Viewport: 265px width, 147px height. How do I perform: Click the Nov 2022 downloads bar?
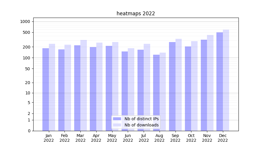(x=210, y=83)
